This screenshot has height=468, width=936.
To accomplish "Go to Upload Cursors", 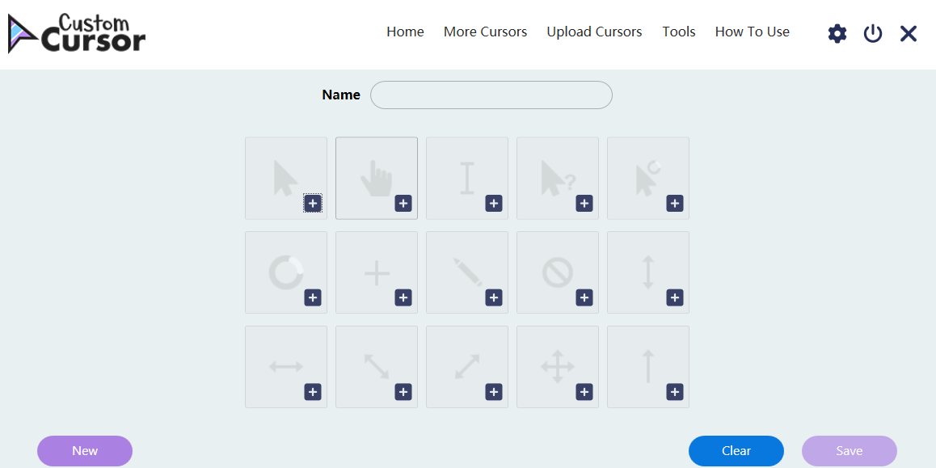I will click(594, 32).
